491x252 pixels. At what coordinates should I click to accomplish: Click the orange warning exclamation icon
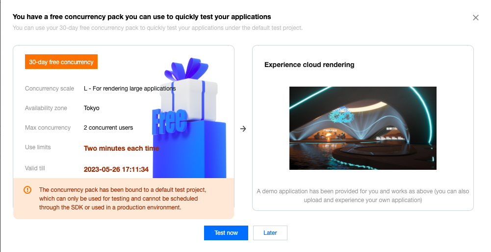pos(27,190)
